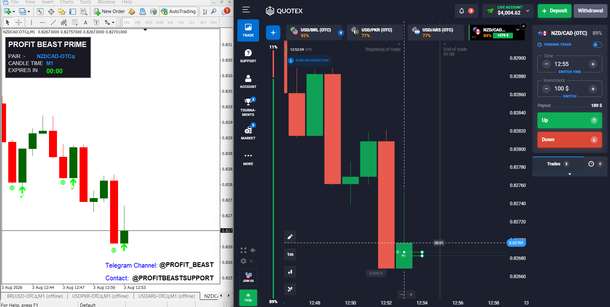Place an Up trade
This screenshot has width=610, height=307.
point(570,120)
